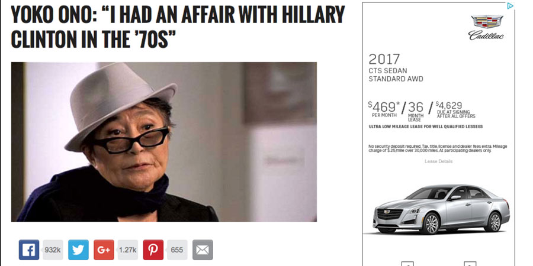Select the 2017 CTS Sedan ad title

point(396,68)
